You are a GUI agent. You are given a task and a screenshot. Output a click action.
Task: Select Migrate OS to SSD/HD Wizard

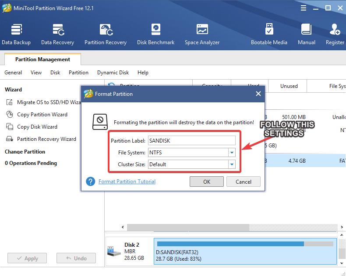click(49, 102)
